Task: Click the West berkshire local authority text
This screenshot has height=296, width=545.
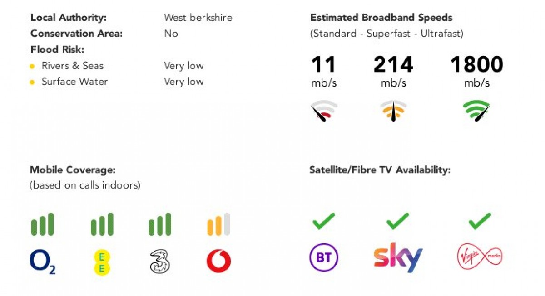Action: pyautogui.click(x=198, y=18)
